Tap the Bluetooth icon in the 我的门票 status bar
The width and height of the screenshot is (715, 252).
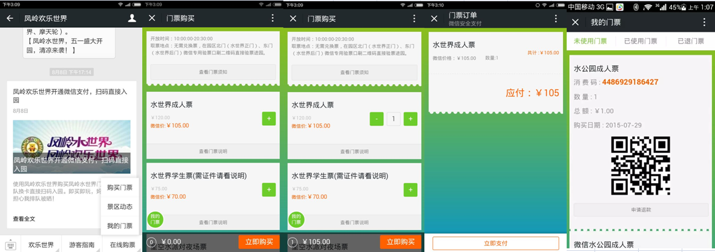(x=636, y=7)
